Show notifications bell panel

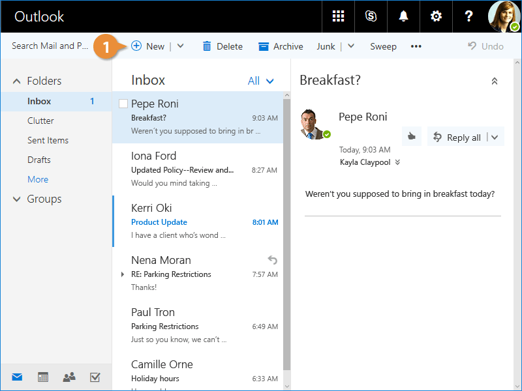(403, 16)
